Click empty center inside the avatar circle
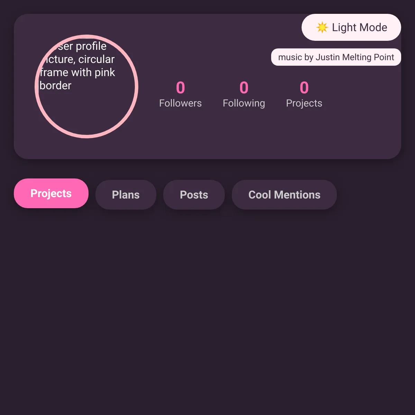The image size is (415, 415). [x=86, y=111]
